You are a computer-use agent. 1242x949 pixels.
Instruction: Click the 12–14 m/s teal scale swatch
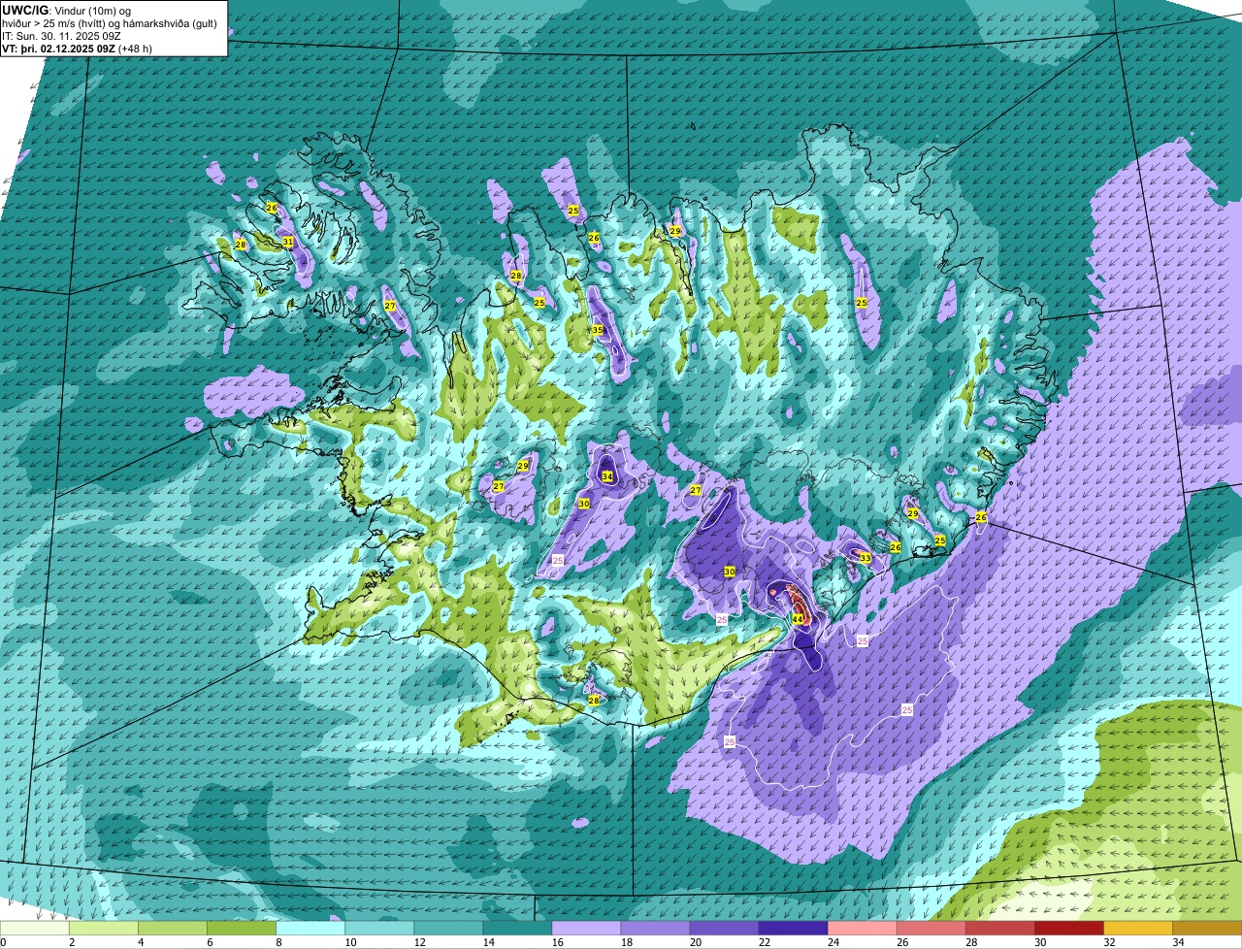point(448,929)
